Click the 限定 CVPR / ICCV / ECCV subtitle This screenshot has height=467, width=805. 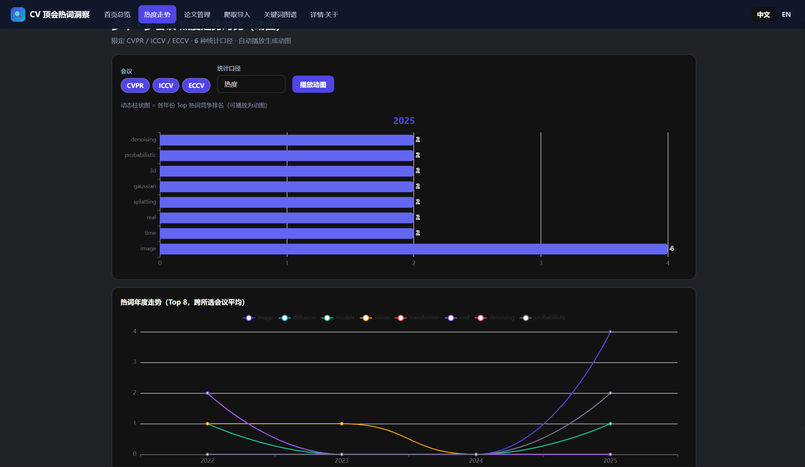(x=201, y=41)
